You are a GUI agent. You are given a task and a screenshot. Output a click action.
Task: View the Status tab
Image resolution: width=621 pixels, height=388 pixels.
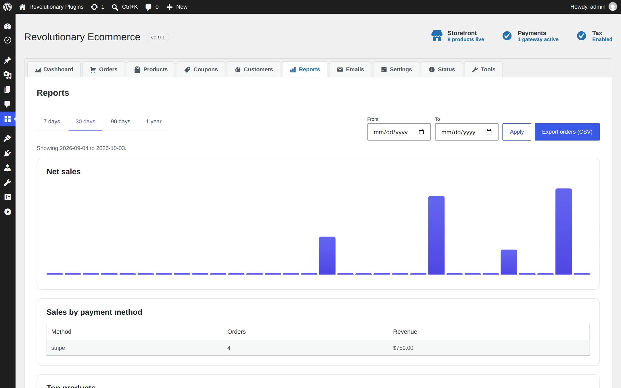[x=442, y=69]
